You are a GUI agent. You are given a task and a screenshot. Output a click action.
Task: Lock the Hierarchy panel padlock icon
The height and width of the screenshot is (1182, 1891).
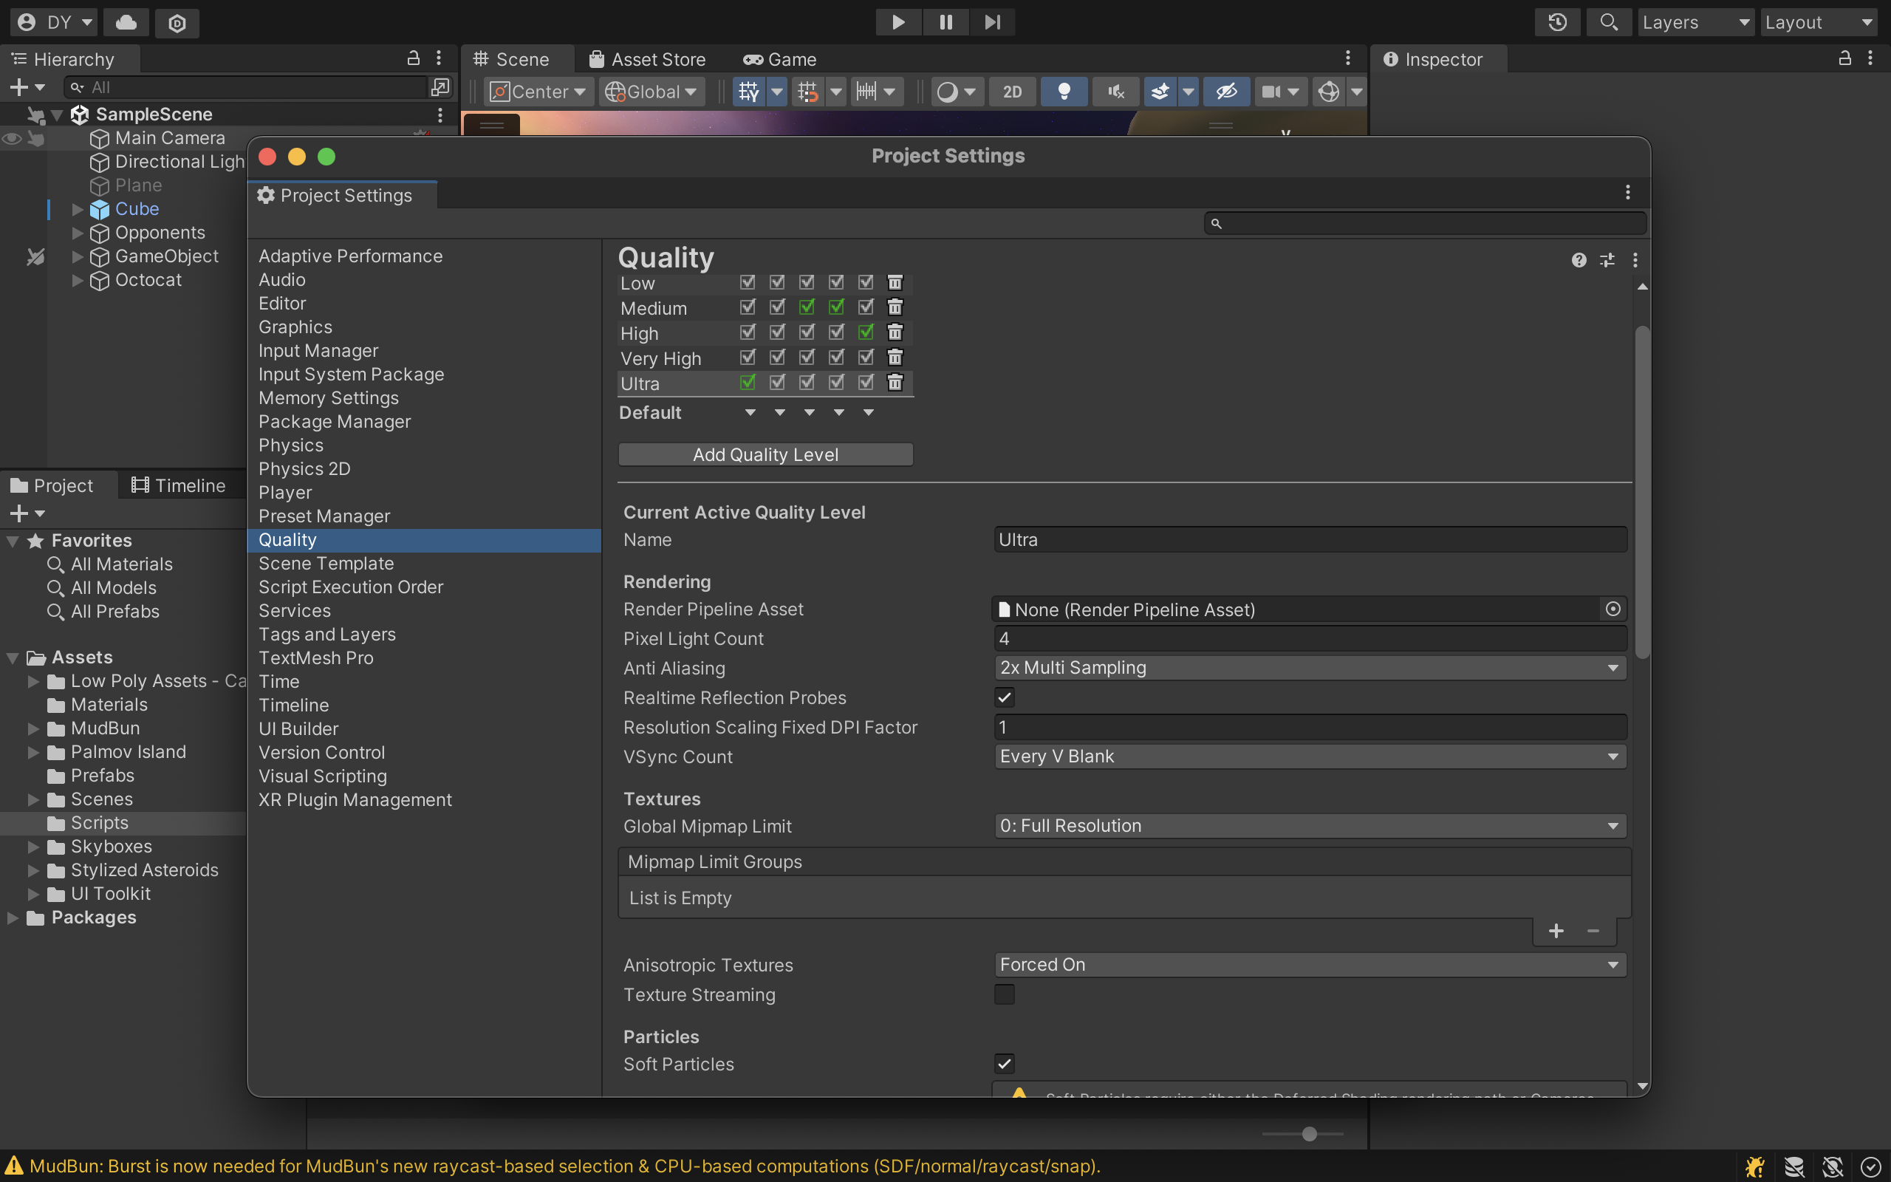point(414,58)
